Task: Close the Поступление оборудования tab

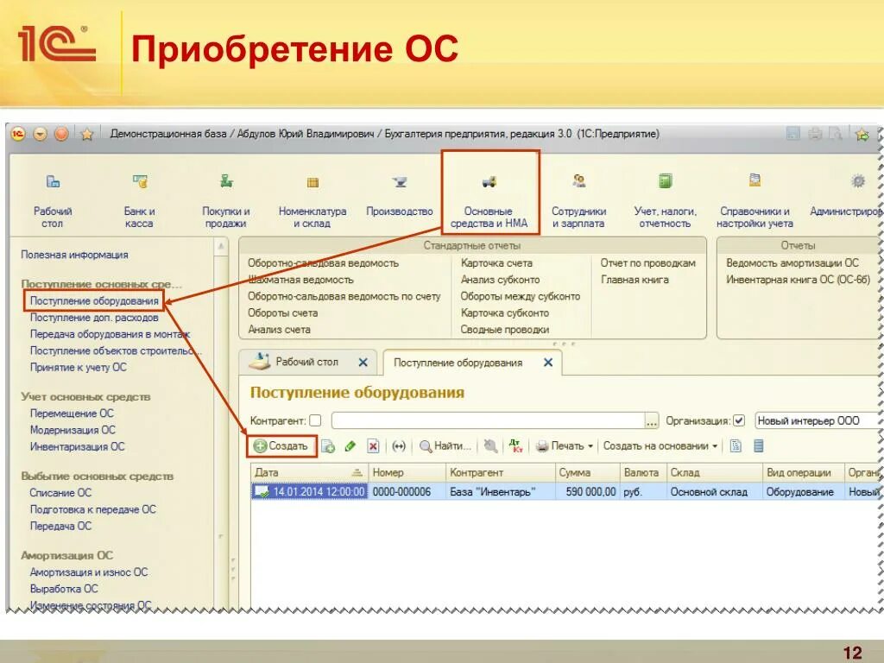Action: (x=548, y=363)
